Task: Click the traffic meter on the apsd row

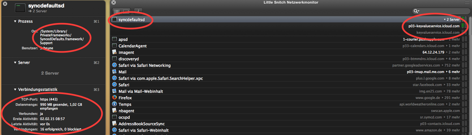Action: pyautogui.click(x=464, y=39)
